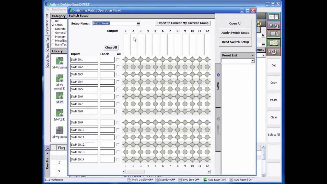327x184 pixels.
Task: Toggle Standby OFF in status bar
Action: pos(165,180)
